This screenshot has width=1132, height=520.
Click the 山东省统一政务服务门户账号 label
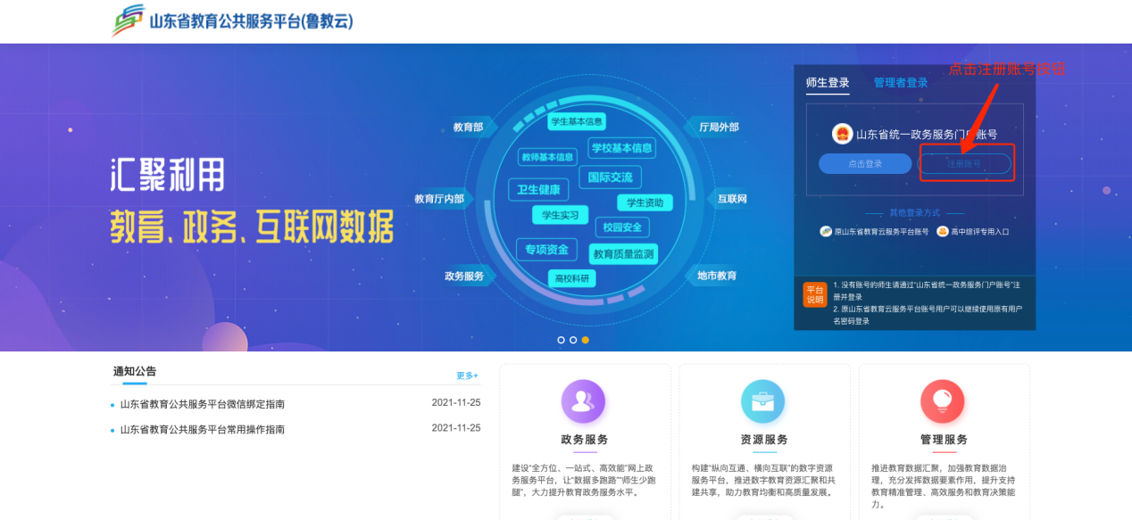pos(927,135)
